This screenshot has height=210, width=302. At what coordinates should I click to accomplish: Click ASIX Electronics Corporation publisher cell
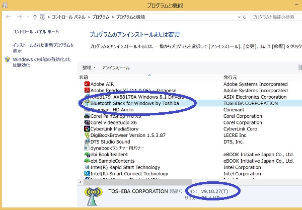tap(255, 97)
